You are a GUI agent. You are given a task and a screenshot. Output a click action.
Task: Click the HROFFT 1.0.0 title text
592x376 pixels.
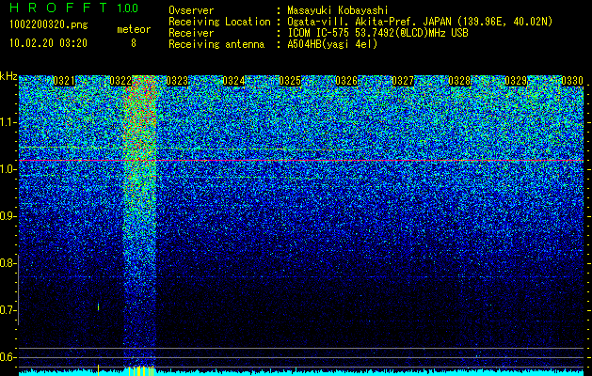pyautogui.click(x=74, y=8)
